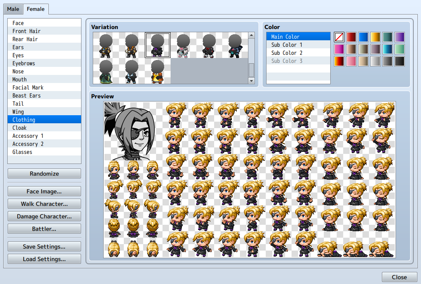Pick the magenta color swatch
421x284 pixels.
339,49
